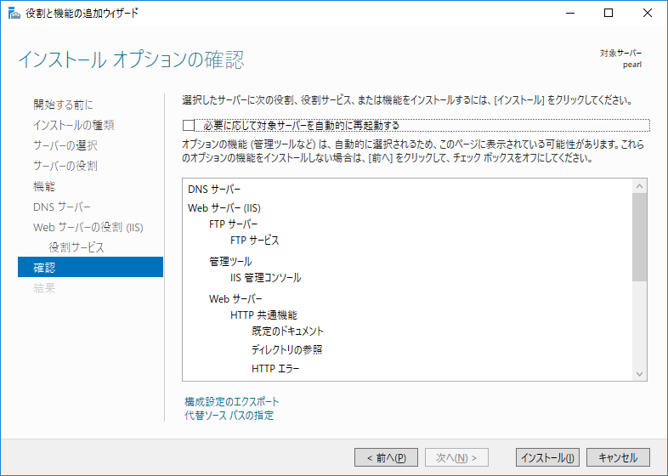Select HTTP 共通機能 list entry
Image resolution: width=668 pixels, height=476 pixels.
(x=263, y=315)
